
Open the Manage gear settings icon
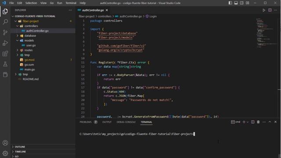[x=5, y=153]
